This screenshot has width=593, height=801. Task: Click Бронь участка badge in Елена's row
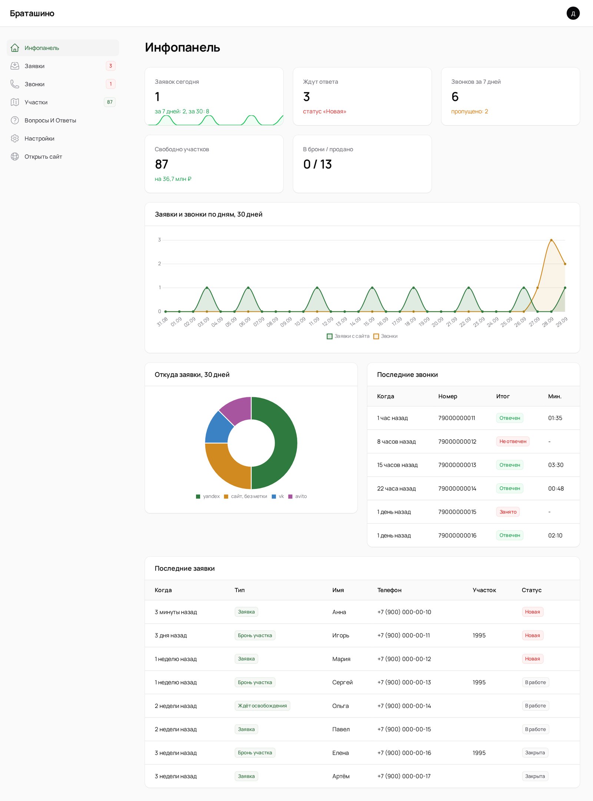[255, 753]
